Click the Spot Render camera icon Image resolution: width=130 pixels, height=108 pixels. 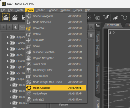tap(29, 76)
